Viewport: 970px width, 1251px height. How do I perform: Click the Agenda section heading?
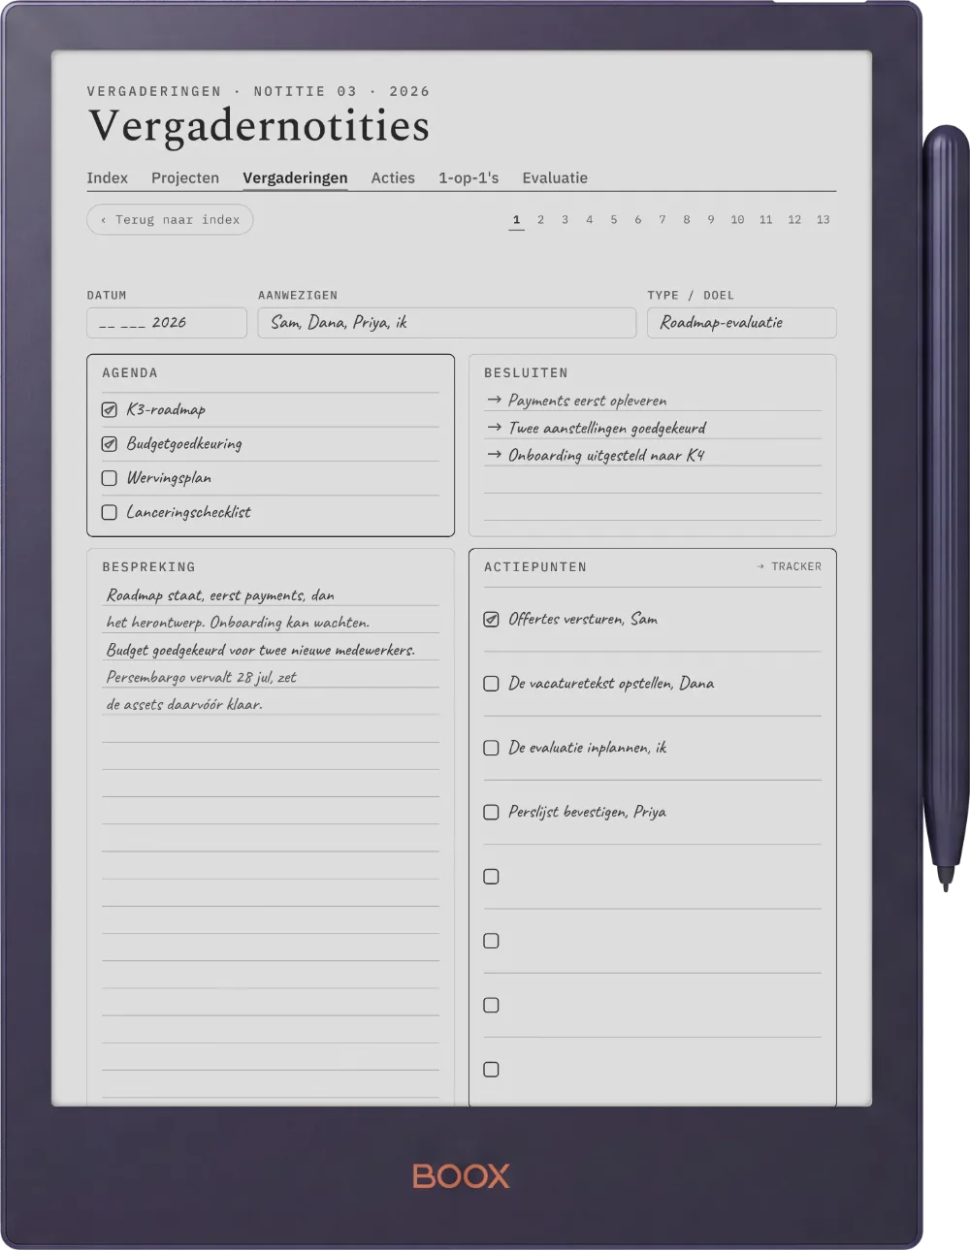[130, 372]
